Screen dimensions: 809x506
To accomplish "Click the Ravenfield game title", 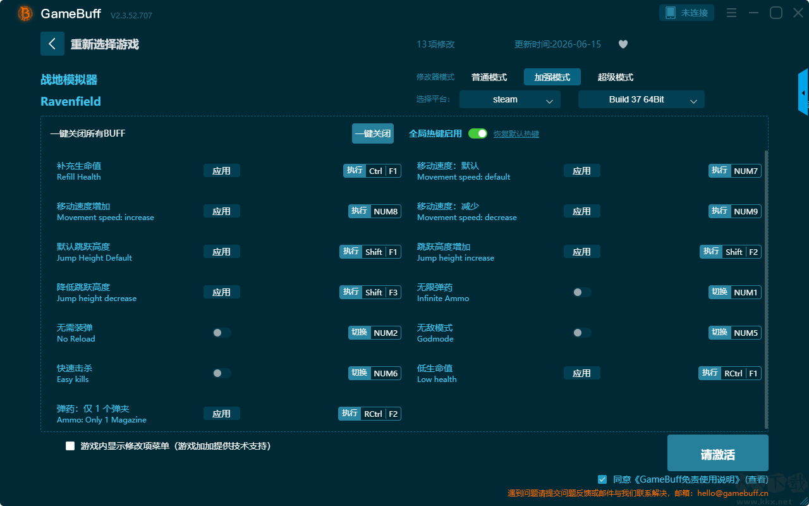I will coord(71,101).
